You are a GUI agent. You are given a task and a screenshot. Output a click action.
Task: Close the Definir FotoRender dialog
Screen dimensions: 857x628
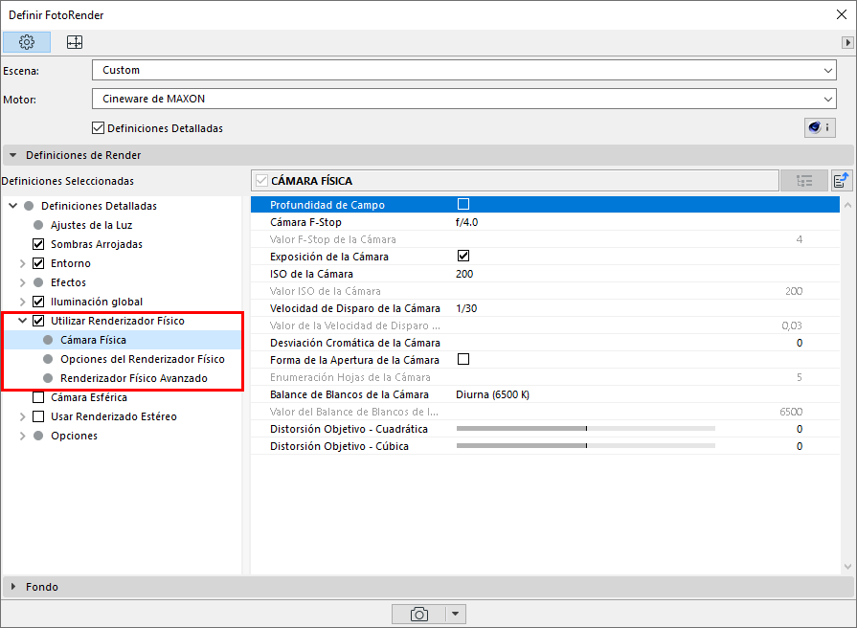(x=842, y=14)
